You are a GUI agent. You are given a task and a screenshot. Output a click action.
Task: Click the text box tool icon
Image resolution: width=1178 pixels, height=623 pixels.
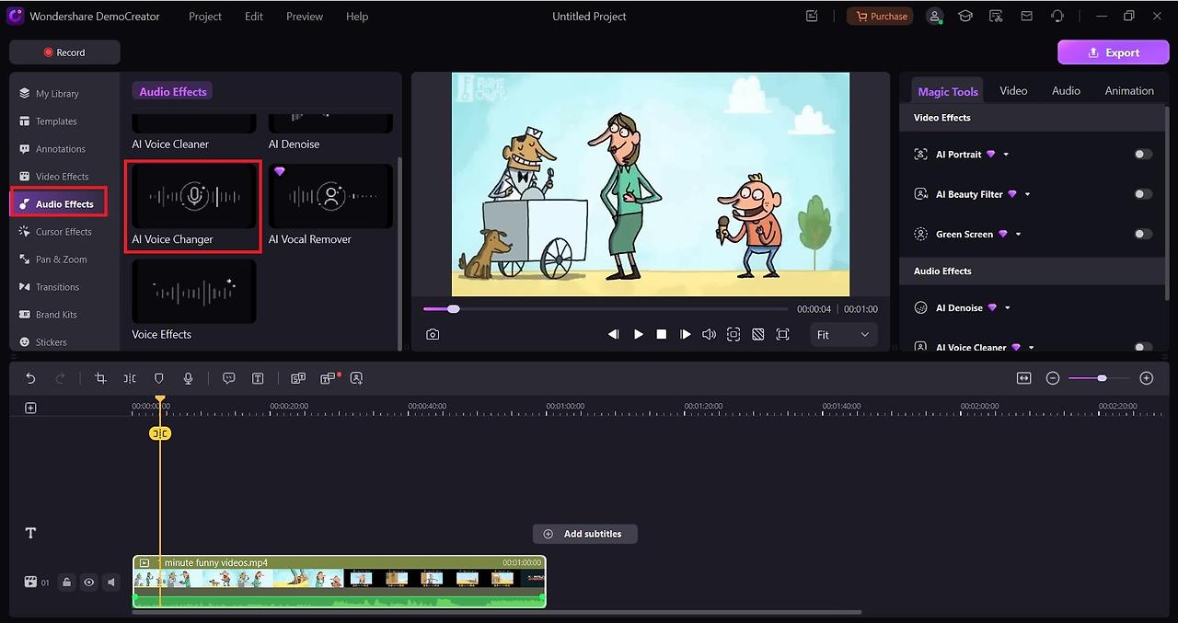click(258, 378)
